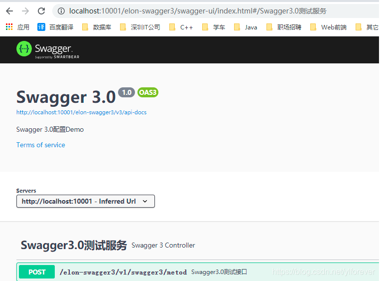Open the 百度翻译 bookmark icon
The height and width of the screenshot is (281, 380).
coord(41,27)
